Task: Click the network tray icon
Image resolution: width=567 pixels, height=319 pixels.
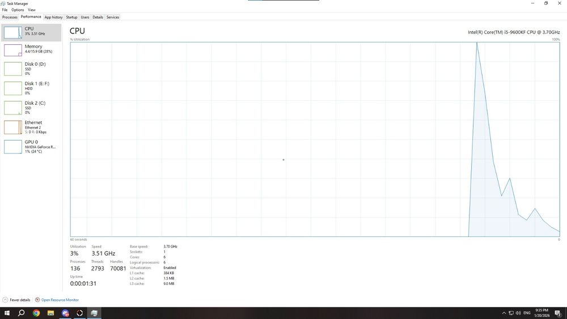Action: [511, 313]
